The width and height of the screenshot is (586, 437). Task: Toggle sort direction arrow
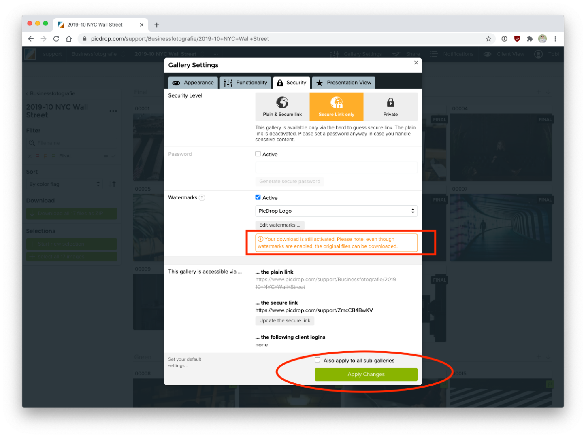click(x=114, y=184)
